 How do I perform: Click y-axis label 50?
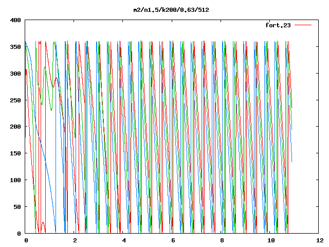pos(17,207)
